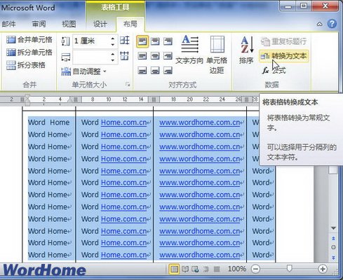The height and width of the screenshot is (280, 343).
Task: Open Cell Margins (单元格边距) settings
Action: 217,55
